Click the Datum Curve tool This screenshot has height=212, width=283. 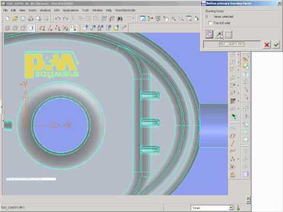232,151
